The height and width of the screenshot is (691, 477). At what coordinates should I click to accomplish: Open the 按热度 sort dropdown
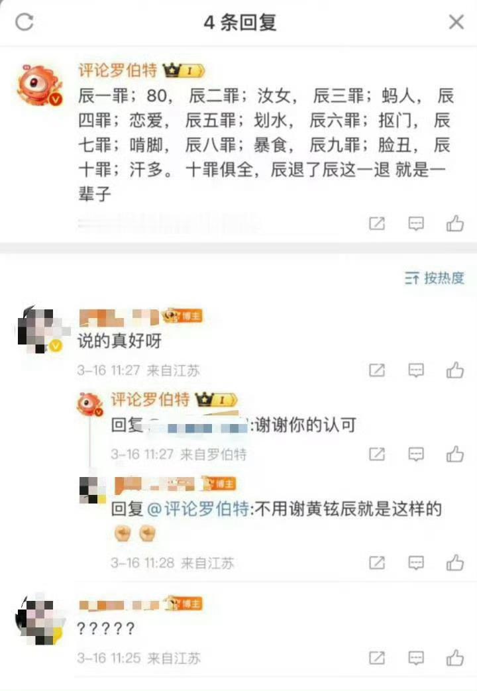click(434, 278)
